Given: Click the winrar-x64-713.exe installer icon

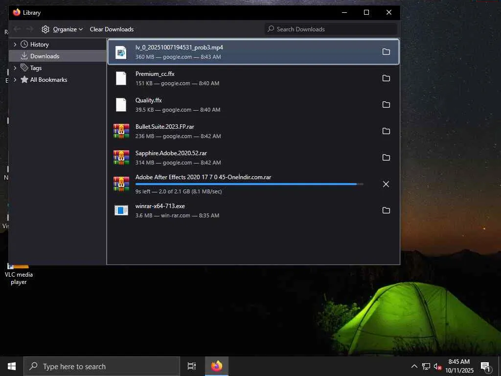Looking at the screenshot, I should click(x=121, y=211).
